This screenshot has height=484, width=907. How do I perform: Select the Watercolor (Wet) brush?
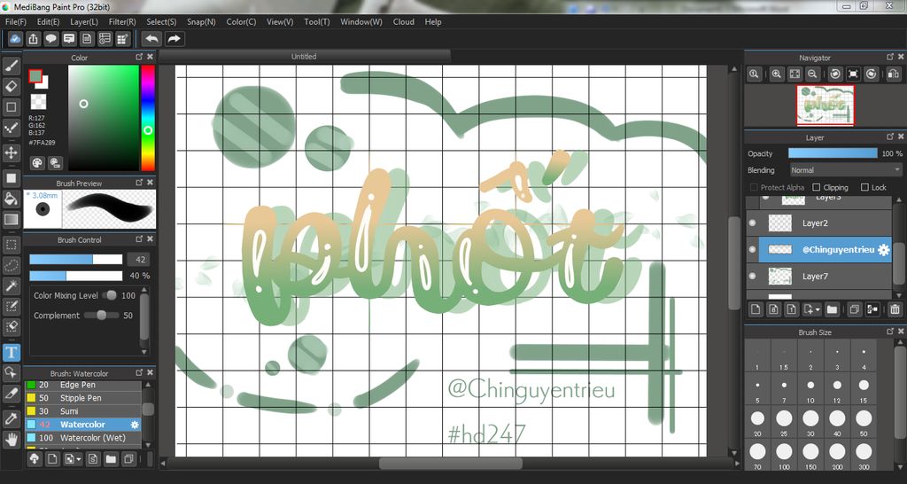click(83, 438)
